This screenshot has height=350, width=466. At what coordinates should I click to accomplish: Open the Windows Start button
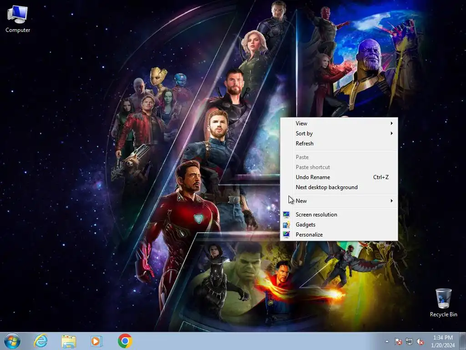coord(12,341)
